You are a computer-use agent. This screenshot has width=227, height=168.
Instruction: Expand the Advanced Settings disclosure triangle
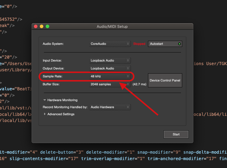45,114
